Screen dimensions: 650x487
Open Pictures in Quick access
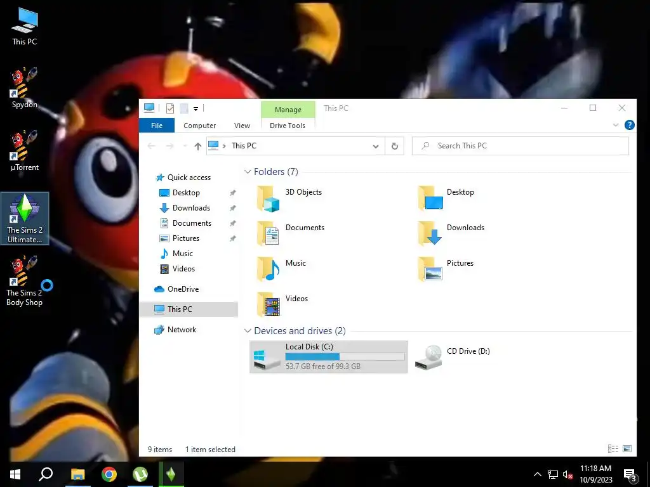[x=186, y=238]
